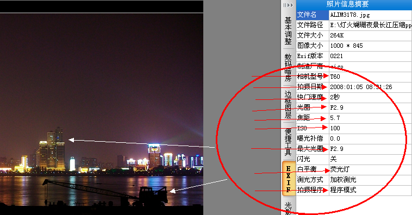
Task: Open the 基本调整 vertical tab
Action: (288, 30)
